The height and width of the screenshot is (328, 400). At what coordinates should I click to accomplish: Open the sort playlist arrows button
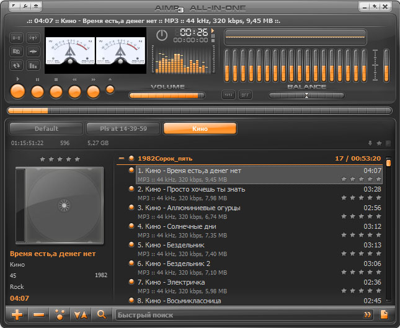tap(81, 315)
